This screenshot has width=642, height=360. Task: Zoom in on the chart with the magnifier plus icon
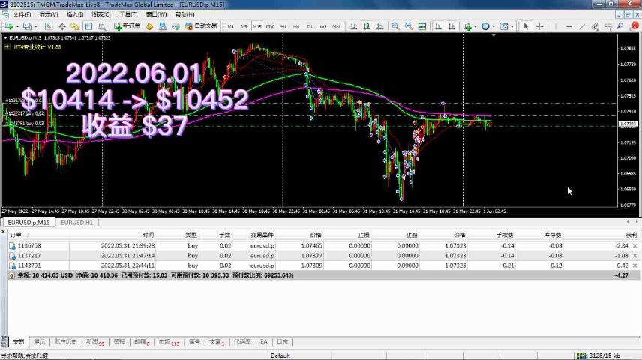395,26
